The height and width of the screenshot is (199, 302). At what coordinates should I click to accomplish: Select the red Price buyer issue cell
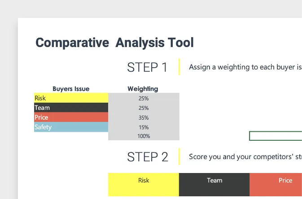(x=71, y=117)
